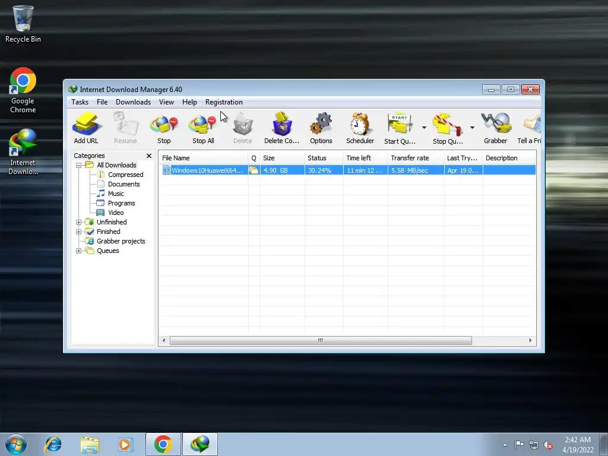Open the Windows Start button
This screenshot has height=456, width=608.
[x=16, y=444]
